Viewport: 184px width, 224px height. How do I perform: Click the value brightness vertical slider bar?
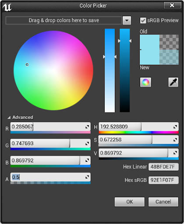click(x=125, y=70)
